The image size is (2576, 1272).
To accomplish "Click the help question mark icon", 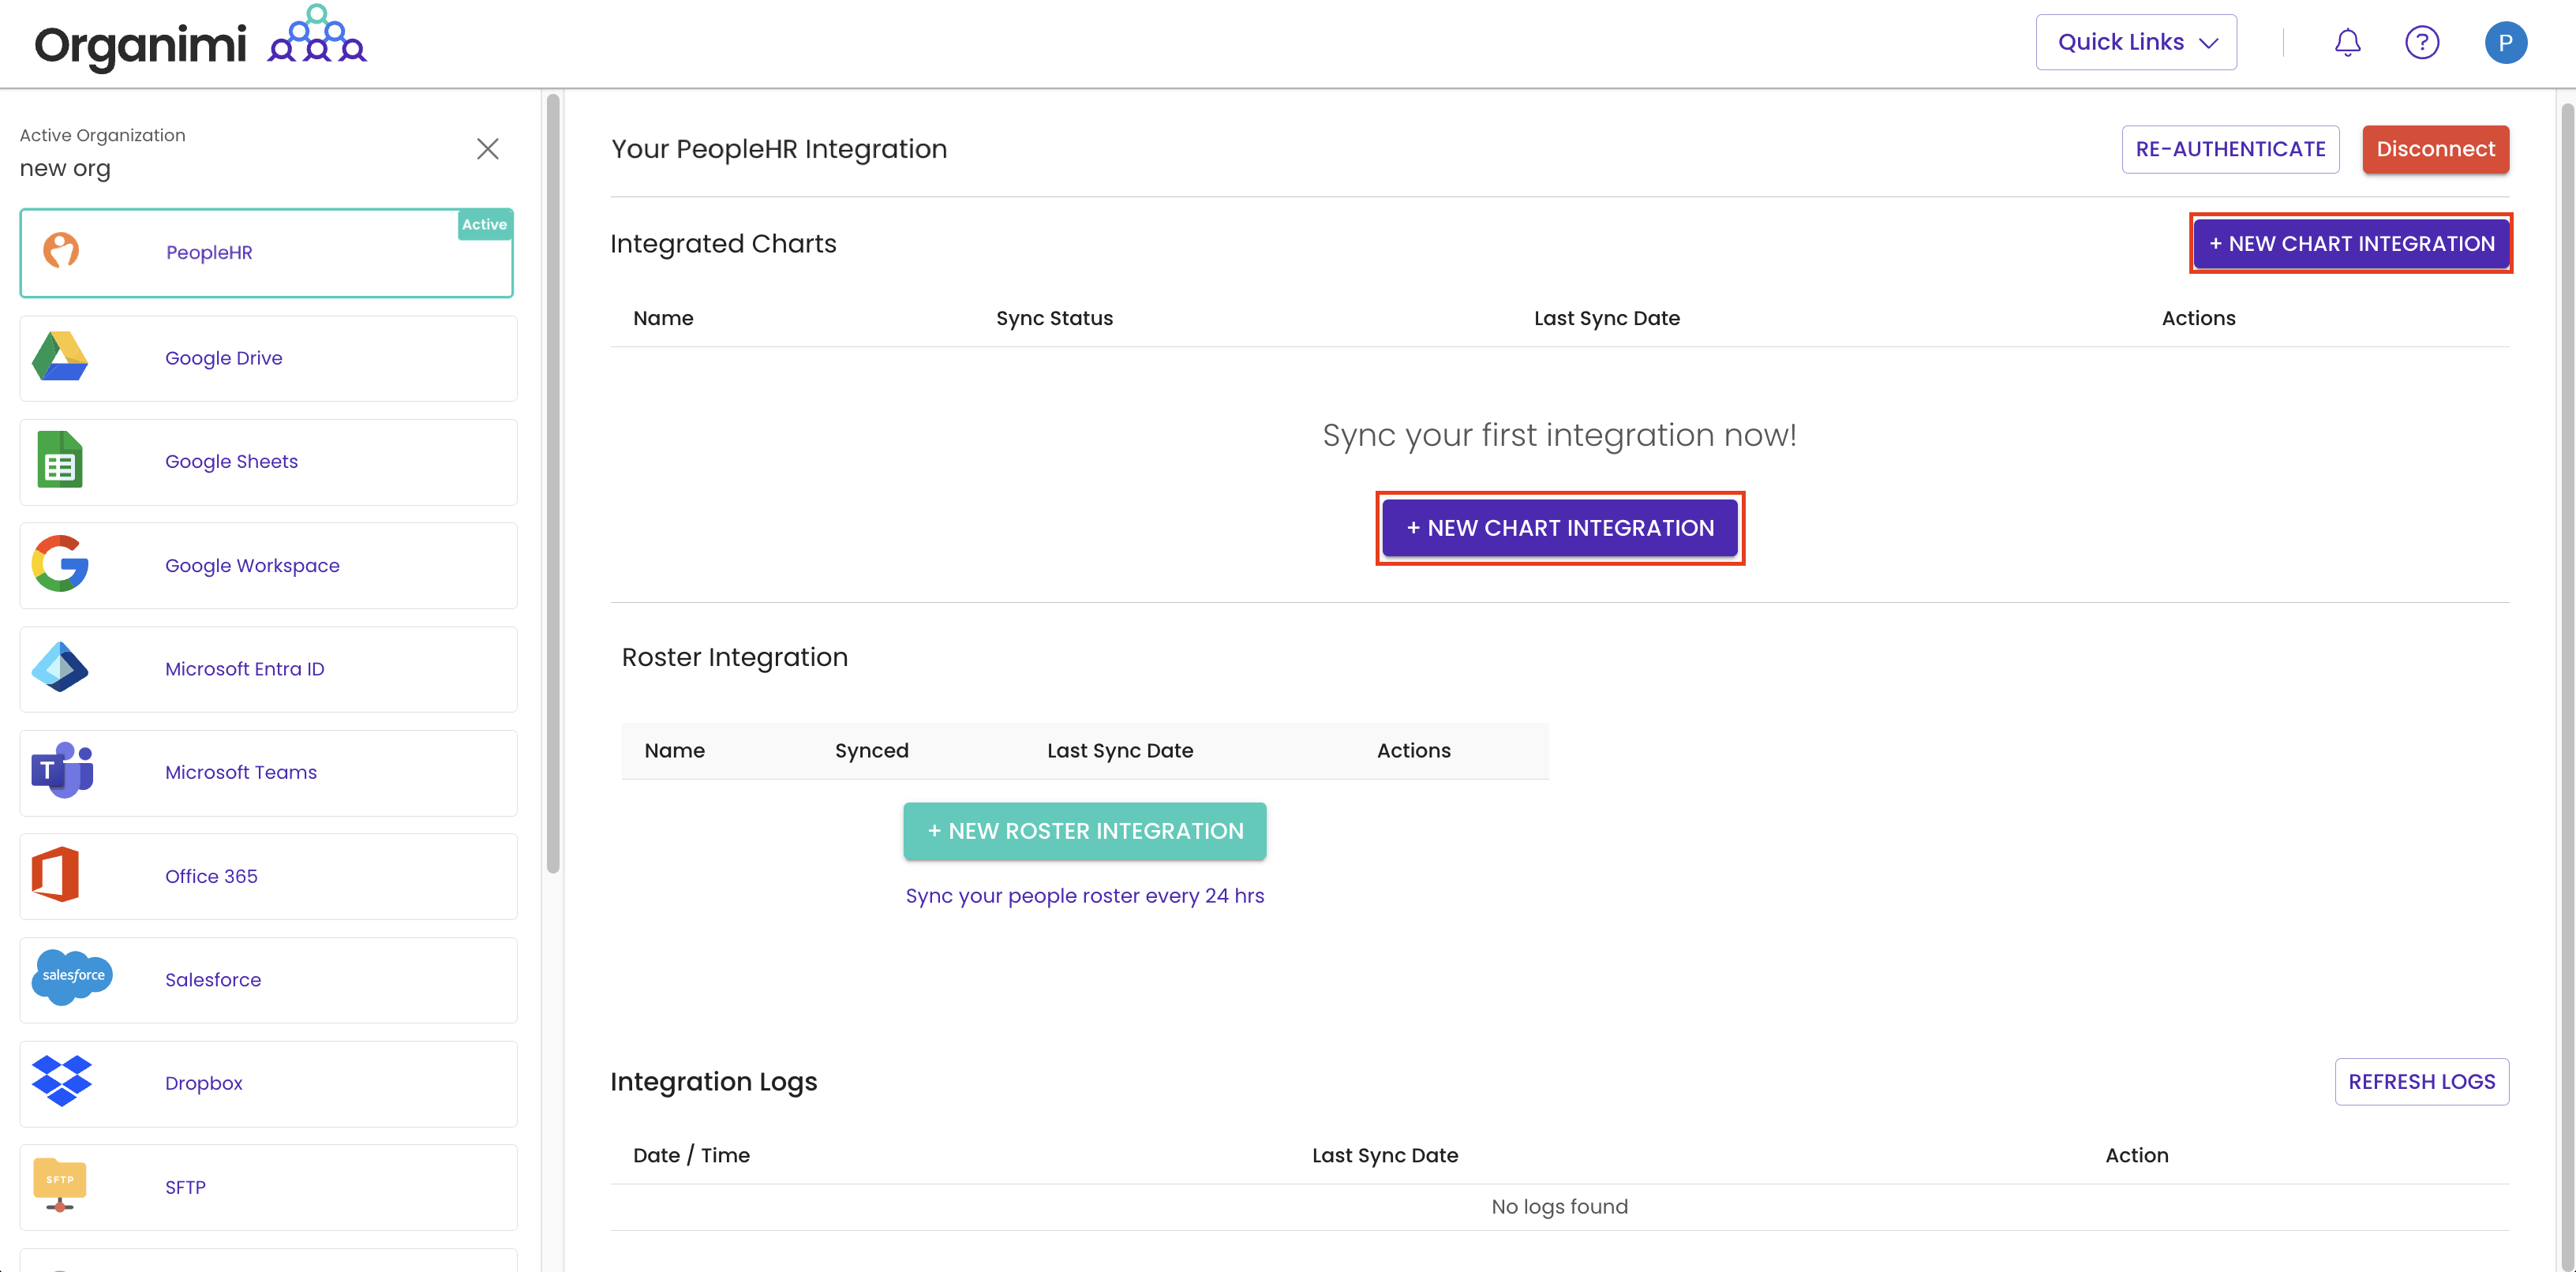I will 2422,42.
